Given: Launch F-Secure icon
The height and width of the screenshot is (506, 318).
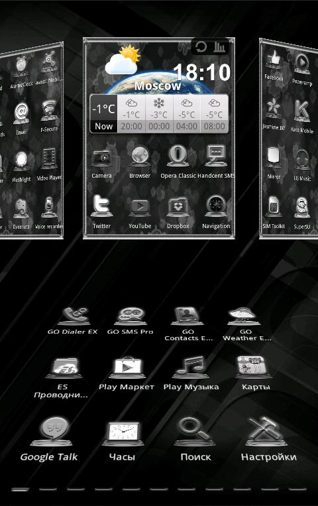Looking at the screenshot, I should (x=49, y=111).
